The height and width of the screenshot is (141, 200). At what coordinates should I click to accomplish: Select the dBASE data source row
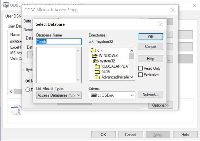(16, 42)
